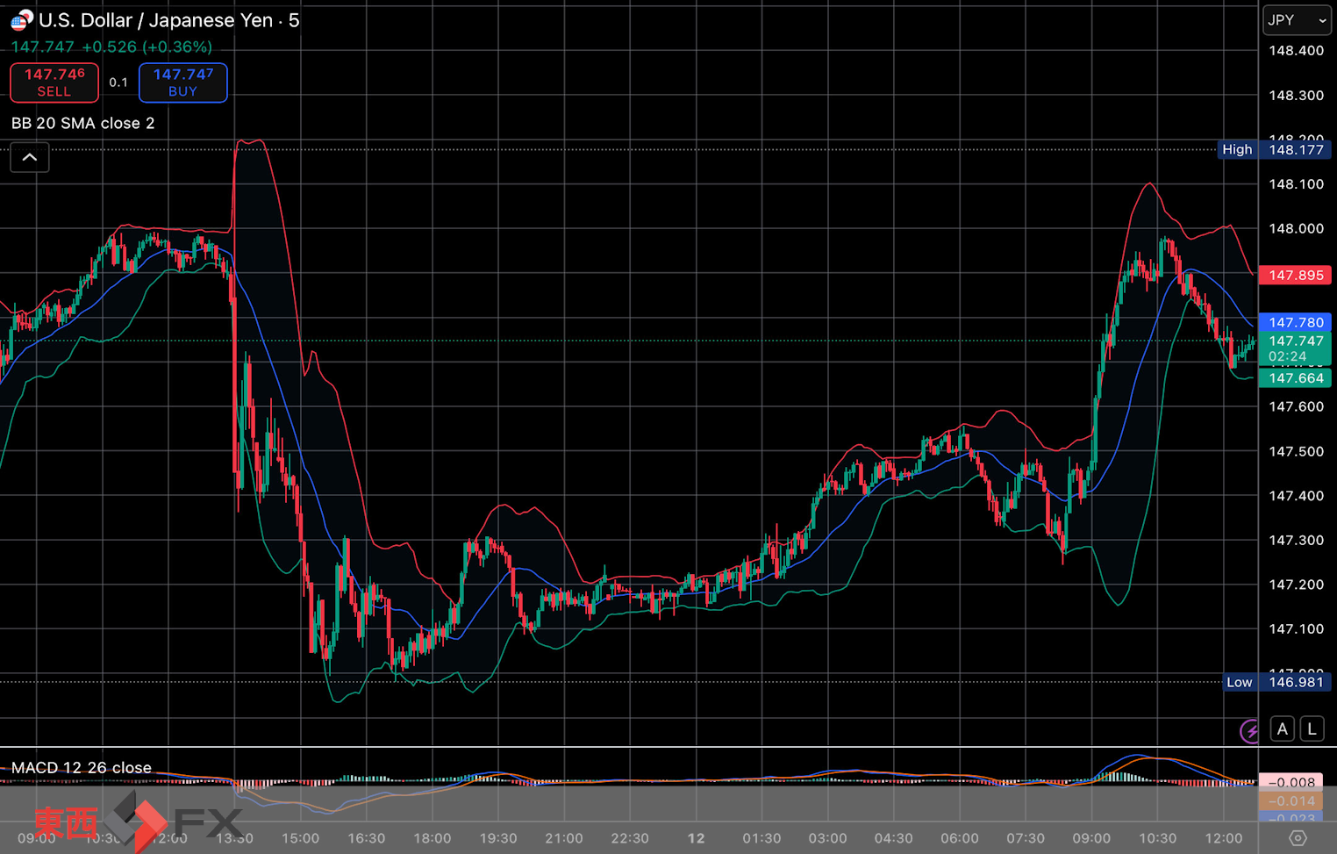
Task: Click the Low 146.981 price marker
Action: [x=1276, y=682]
